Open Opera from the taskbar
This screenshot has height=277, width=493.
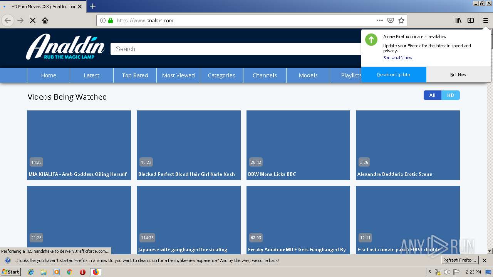82,272
